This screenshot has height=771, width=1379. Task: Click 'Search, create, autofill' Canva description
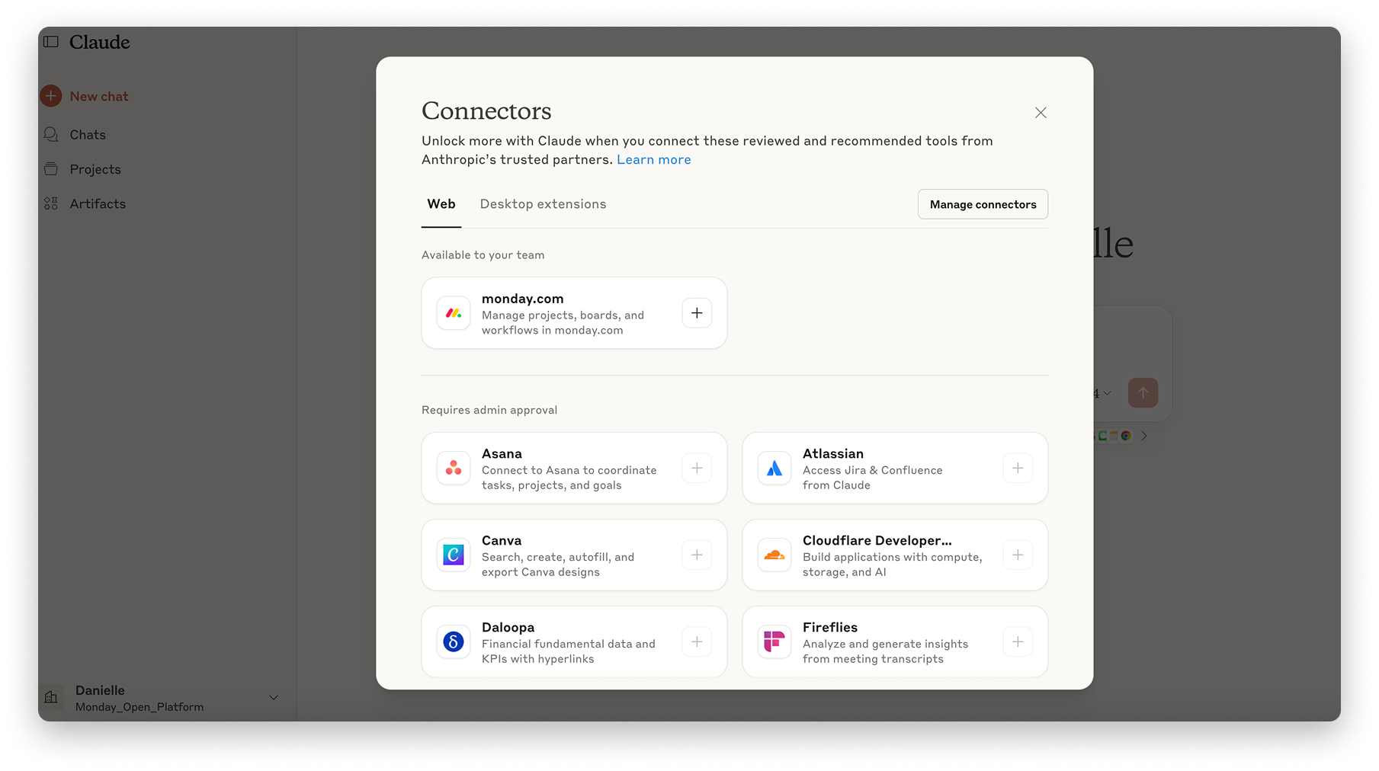coord(558,565)
